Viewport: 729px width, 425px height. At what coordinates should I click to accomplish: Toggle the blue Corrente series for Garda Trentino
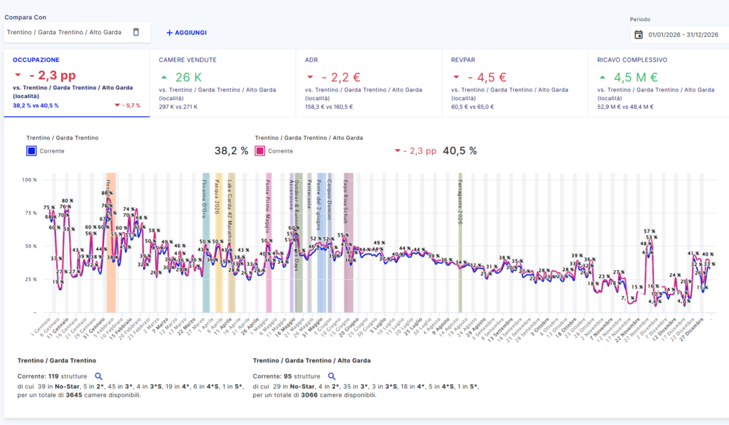pyautogui.click(x=31, y=151)
